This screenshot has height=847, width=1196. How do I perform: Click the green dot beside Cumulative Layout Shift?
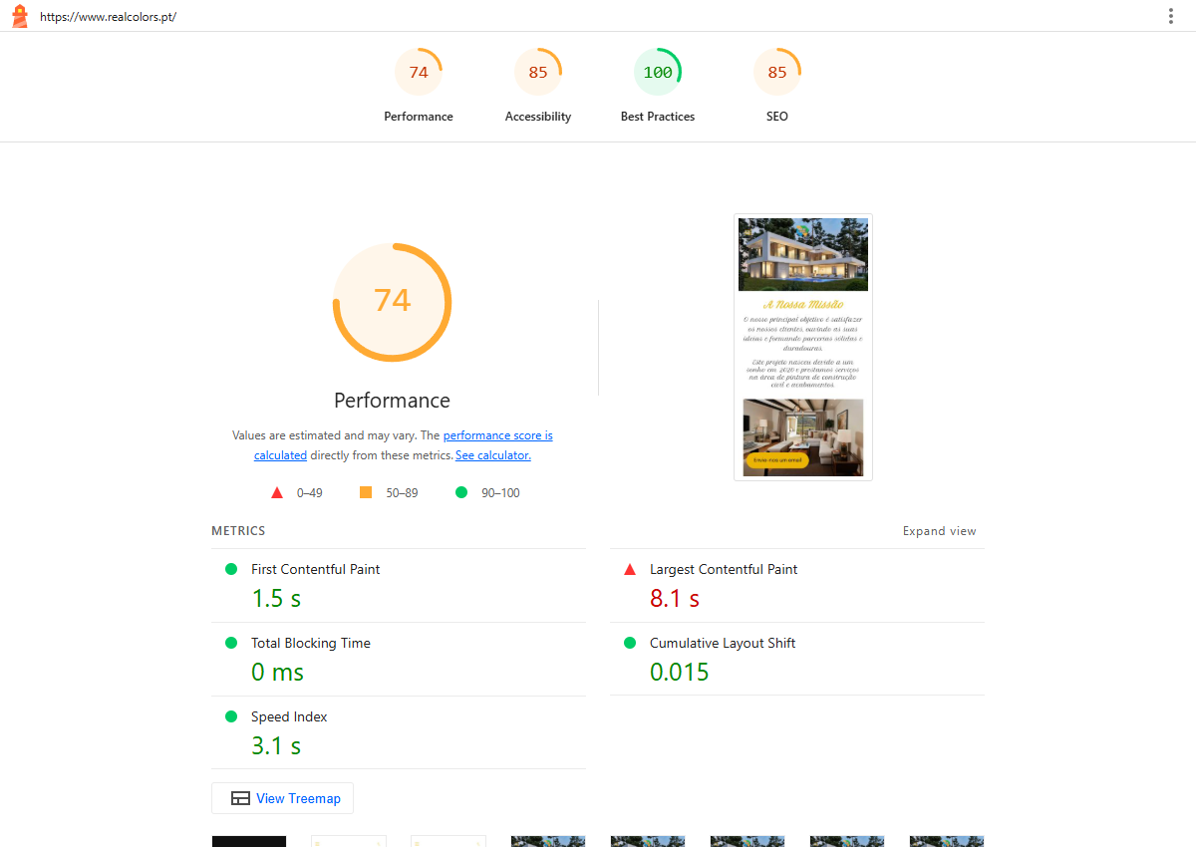click(x=630, y=643)
